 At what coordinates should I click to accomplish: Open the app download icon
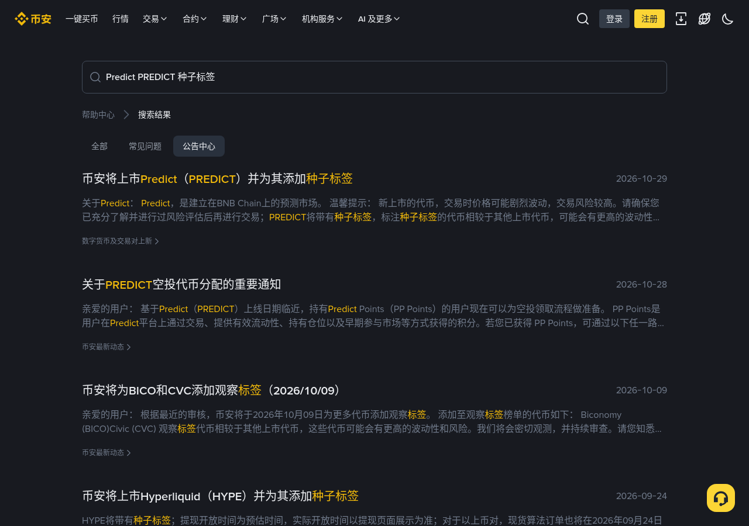click(x=681, y=19)
